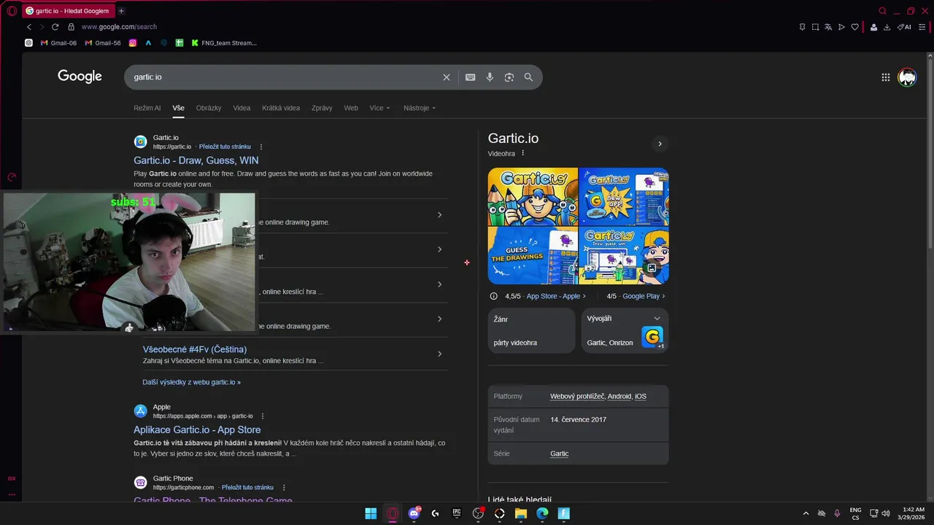The width and height of the screenshot is (934, 525).
Task: Click the Opera pinboard pin icon
Action: pyautogui.click(x=802, y=27)
